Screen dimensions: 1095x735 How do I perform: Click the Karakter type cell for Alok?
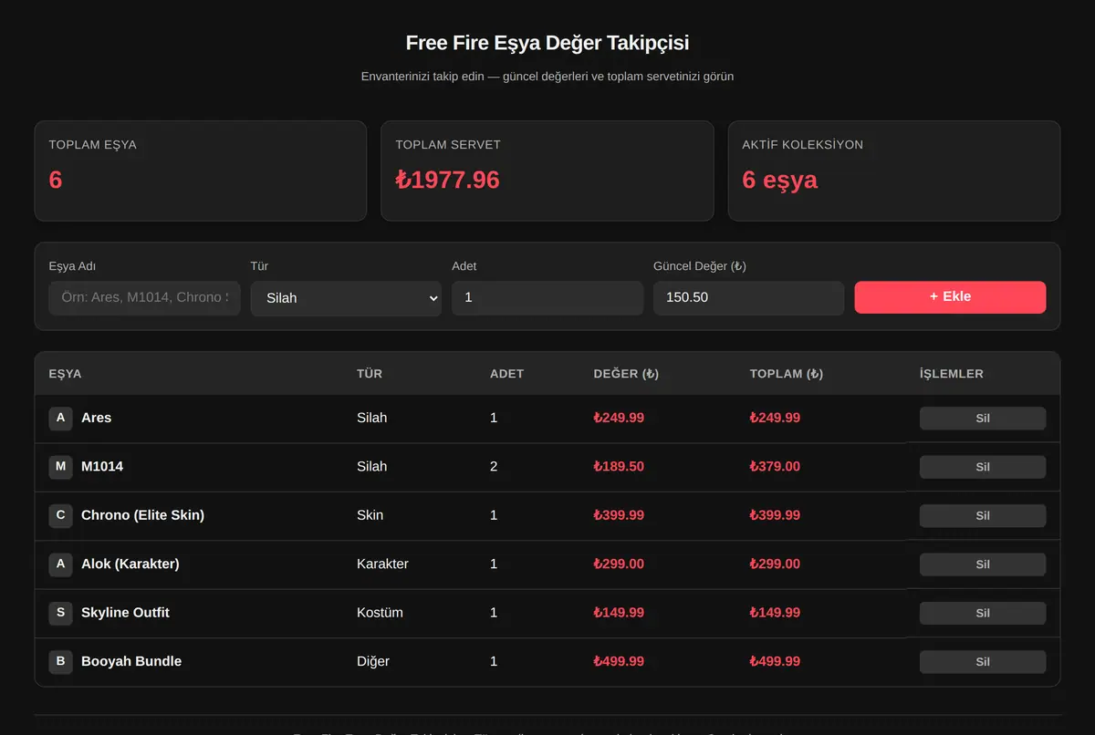click(382, 564)
